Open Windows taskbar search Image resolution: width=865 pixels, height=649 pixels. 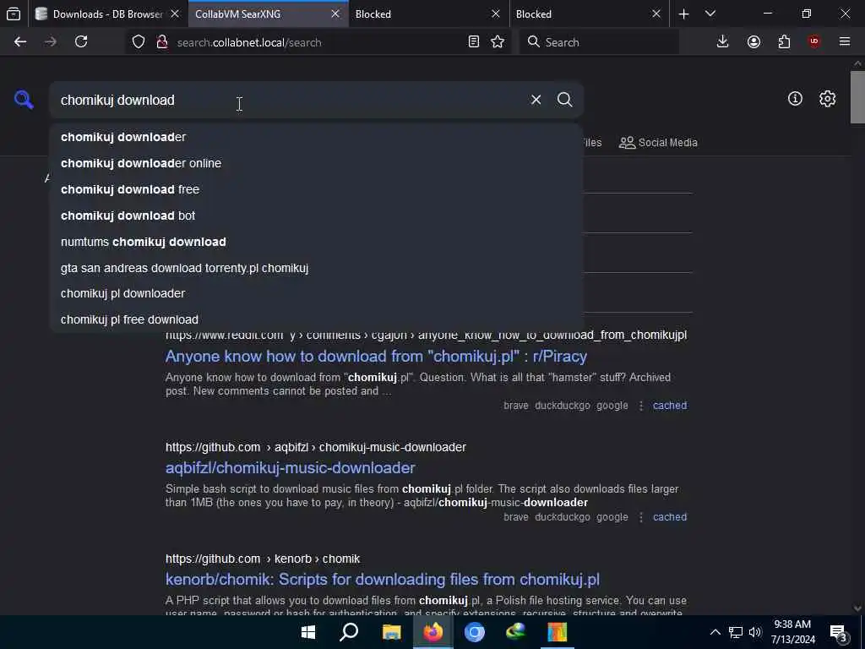pos(349,632)
